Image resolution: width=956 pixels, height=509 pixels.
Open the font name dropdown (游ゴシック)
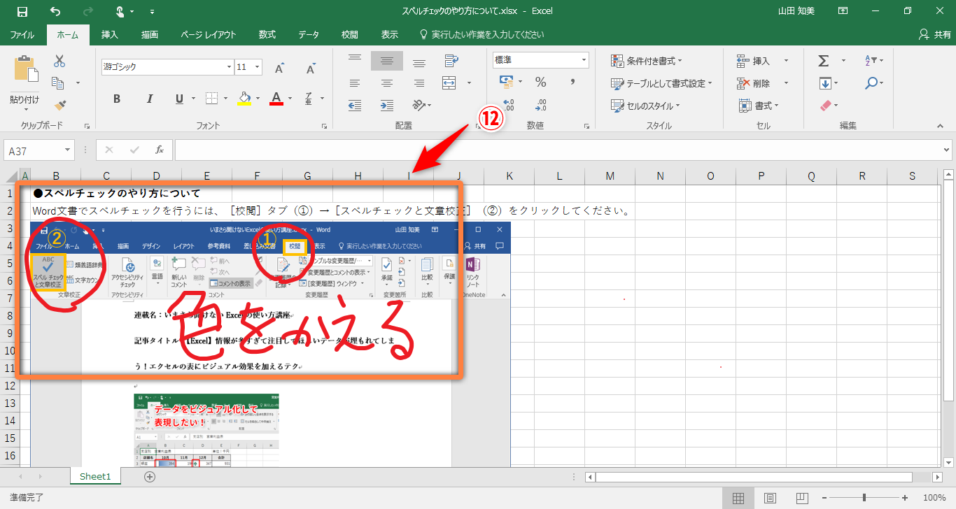point(229,67)
